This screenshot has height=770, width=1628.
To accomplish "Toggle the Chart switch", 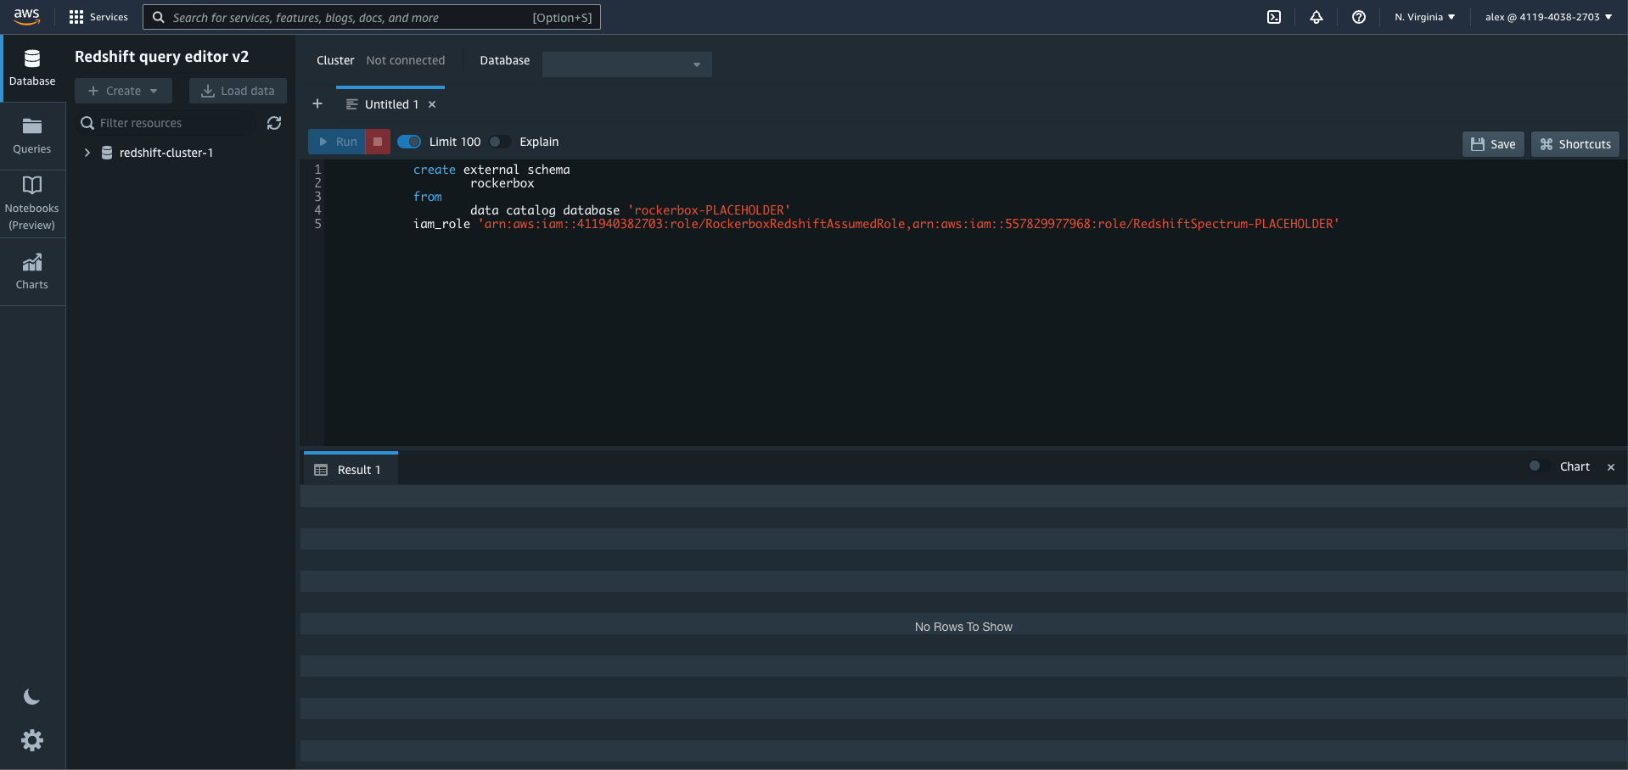I will 1538,466.
